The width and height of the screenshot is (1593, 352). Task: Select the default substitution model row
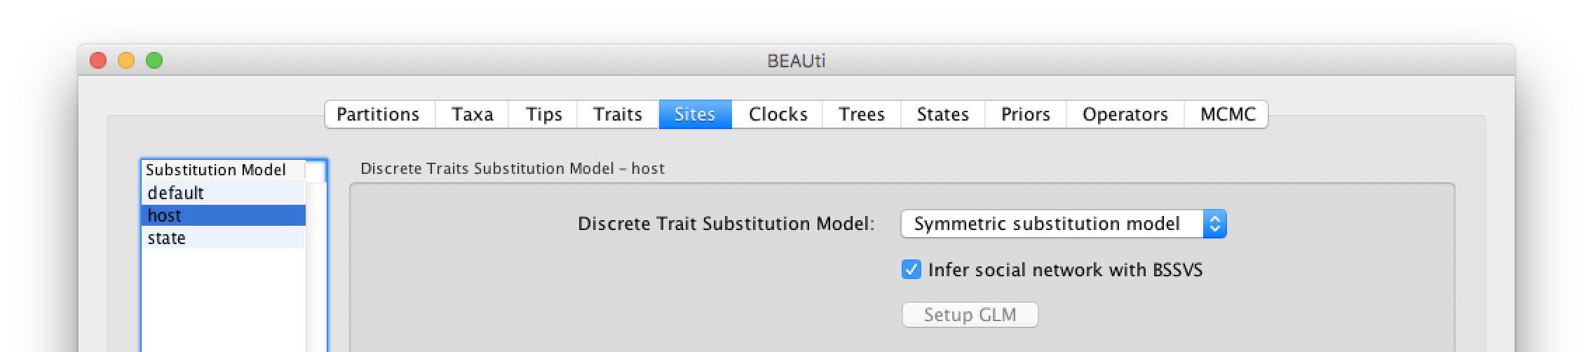click(x=224, y=193)
